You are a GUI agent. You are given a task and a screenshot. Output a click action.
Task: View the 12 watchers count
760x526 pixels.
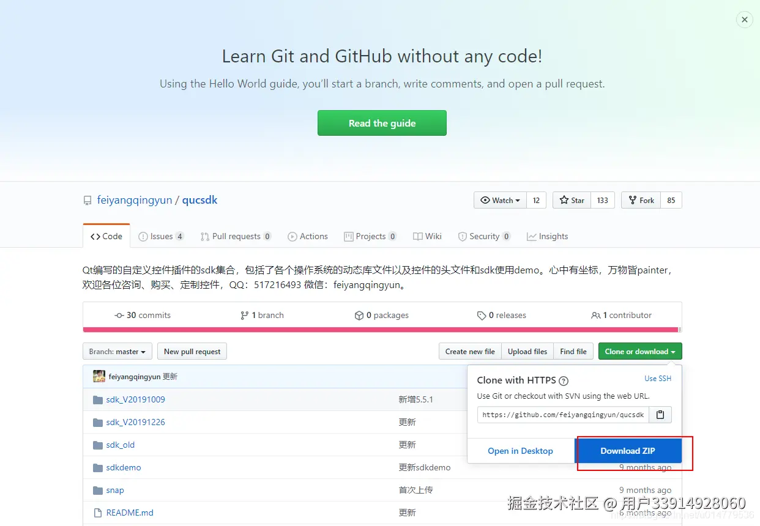tap(536, 200)
